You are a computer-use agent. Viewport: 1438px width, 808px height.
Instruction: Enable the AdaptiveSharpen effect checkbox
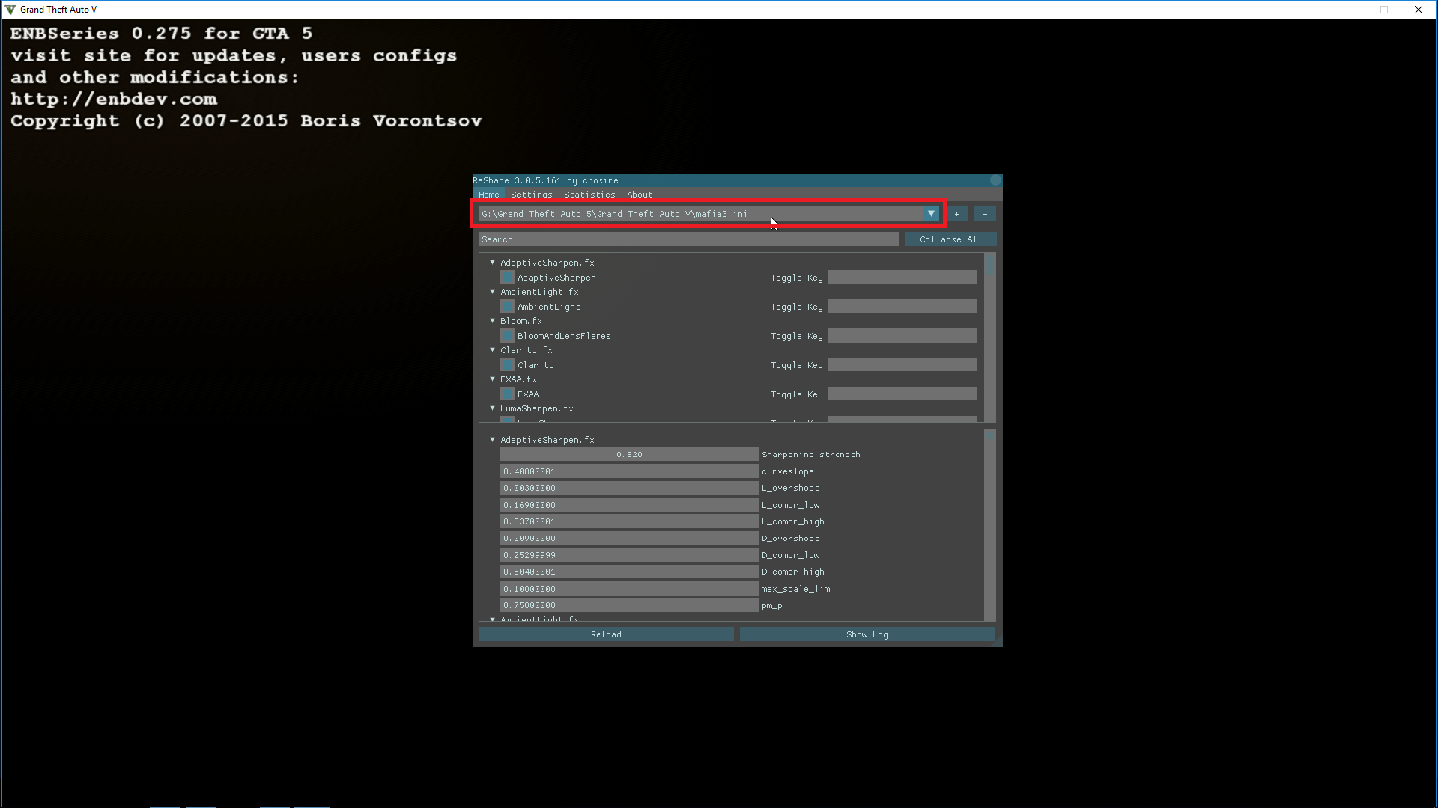pos(508,278)
